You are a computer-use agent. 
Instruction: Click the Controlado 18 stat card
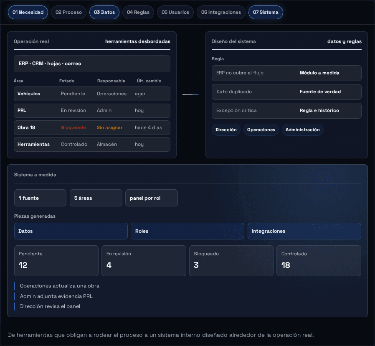click(319, 261)
